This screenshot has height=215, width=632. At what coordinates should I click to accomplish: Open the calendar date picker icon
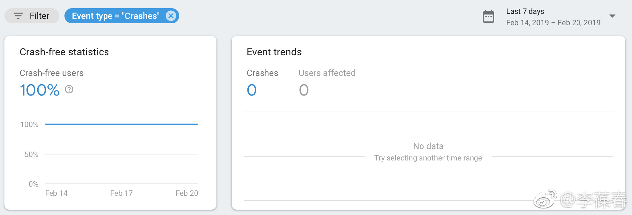[488, 17]
